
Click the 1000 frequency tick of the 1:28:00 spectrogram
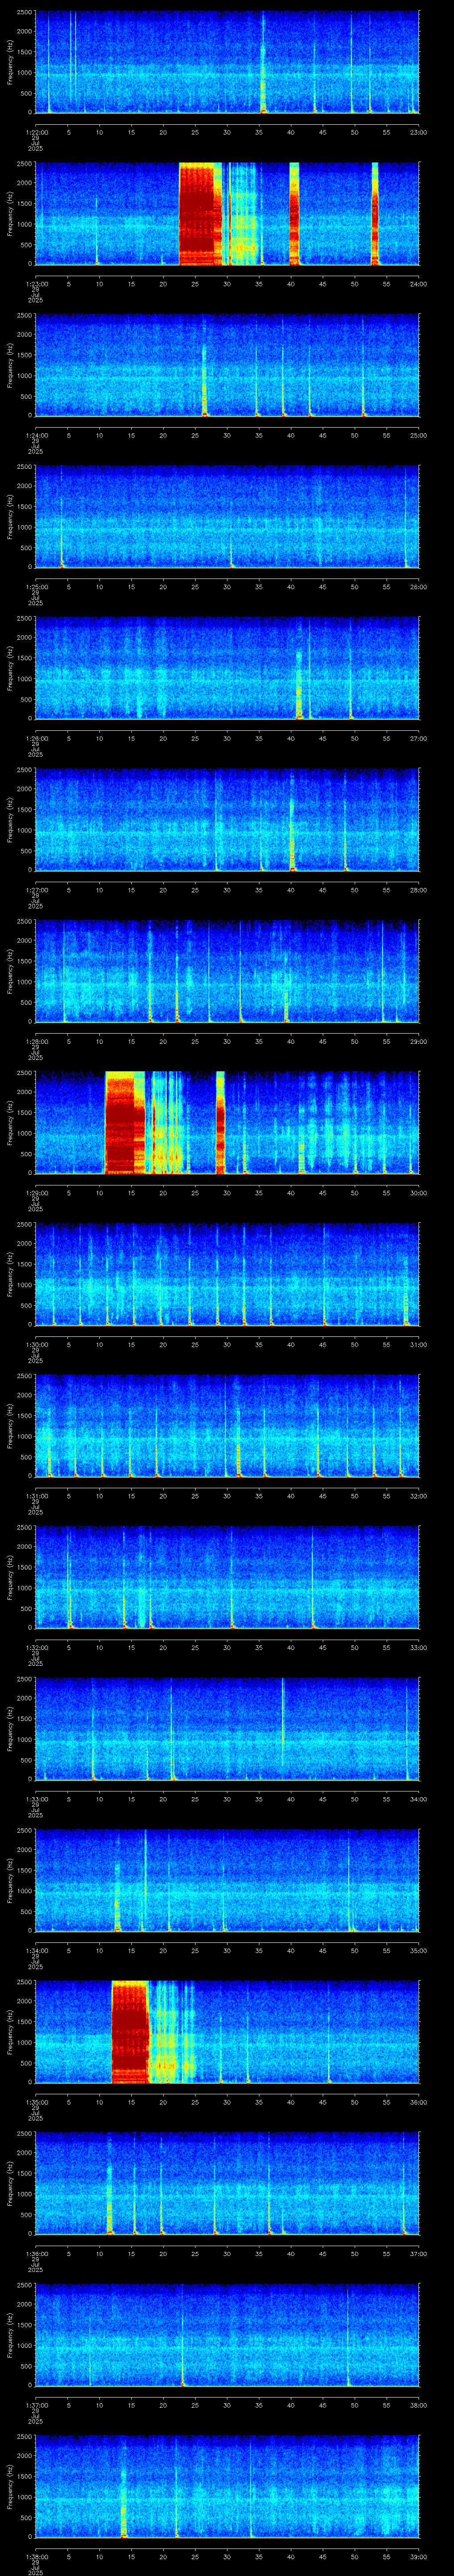tap(25, 982)
